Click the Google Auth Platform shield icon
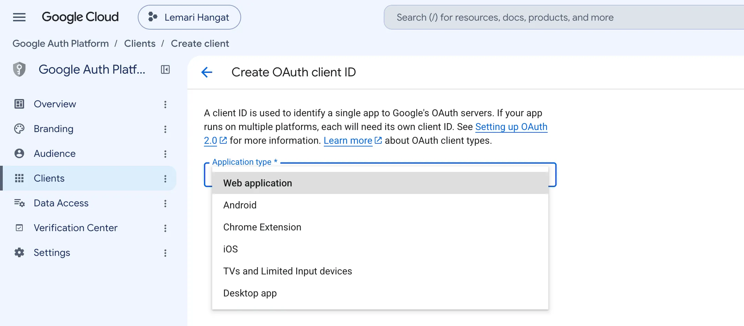Viewport: 744px width, 326px height. pos(19,69)
